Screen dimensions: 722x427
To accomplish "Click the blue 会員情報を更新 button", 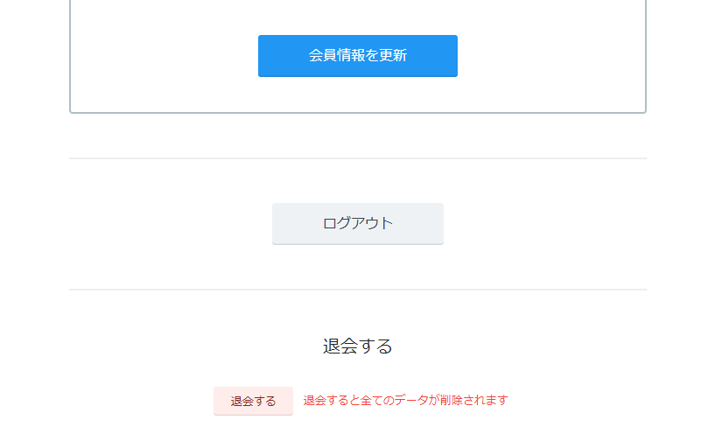I will tap(357, 56).
